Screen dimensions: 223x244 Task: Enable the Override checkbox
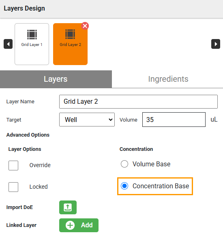pyautogui.click(x=13, y=166)
